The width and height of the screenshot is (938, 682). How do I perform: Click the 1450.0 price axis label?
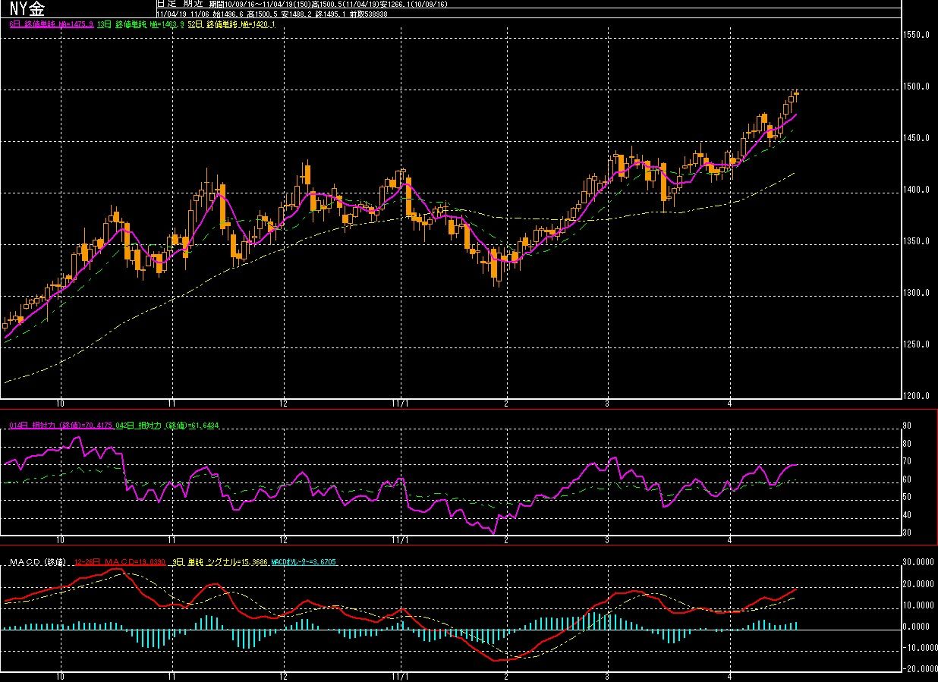[918, 139]
